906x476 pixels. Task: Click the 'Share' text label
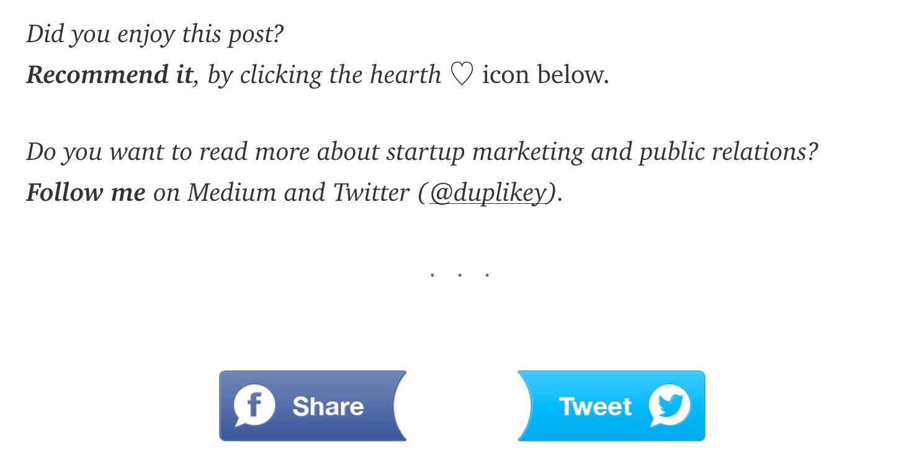coord(329,406)
